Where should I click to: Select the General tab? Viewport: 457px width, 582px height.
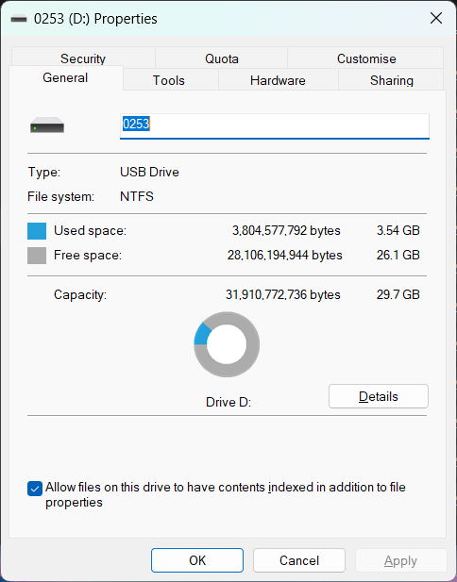tap(66, 78)
